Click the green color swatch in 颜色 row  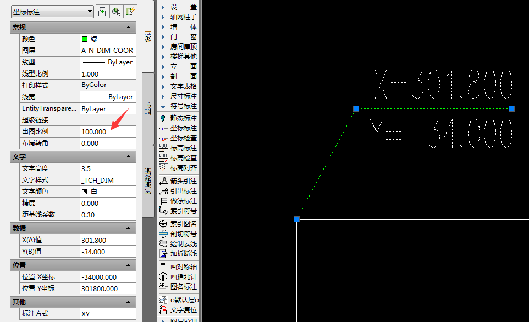tap(85, 39)
